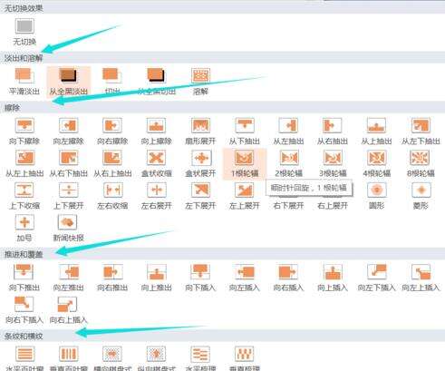Choose the 向右下插入 transition
Screen dimensions: 445x371
pyautogui.click(x=24, y=310)
